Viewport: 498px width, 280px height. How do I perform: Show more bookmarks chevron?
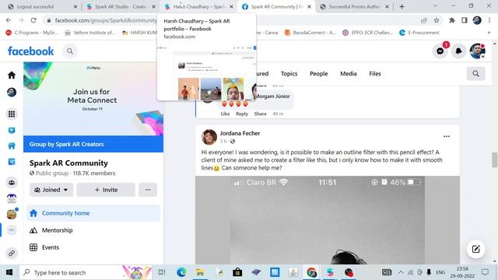tap(489, 33)
